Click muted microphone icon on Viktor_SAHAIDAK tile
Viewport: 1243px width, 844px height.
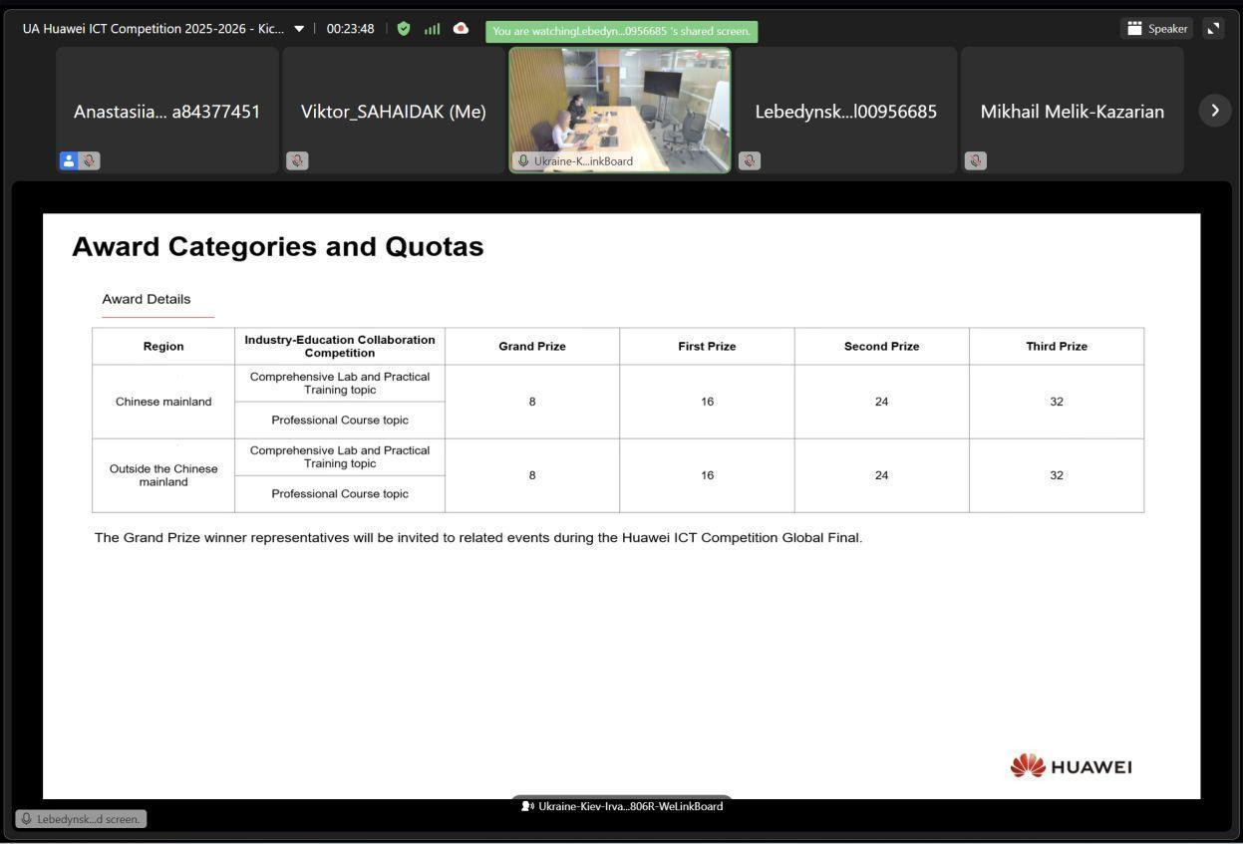pyautogui.click(x=297, y=160)
